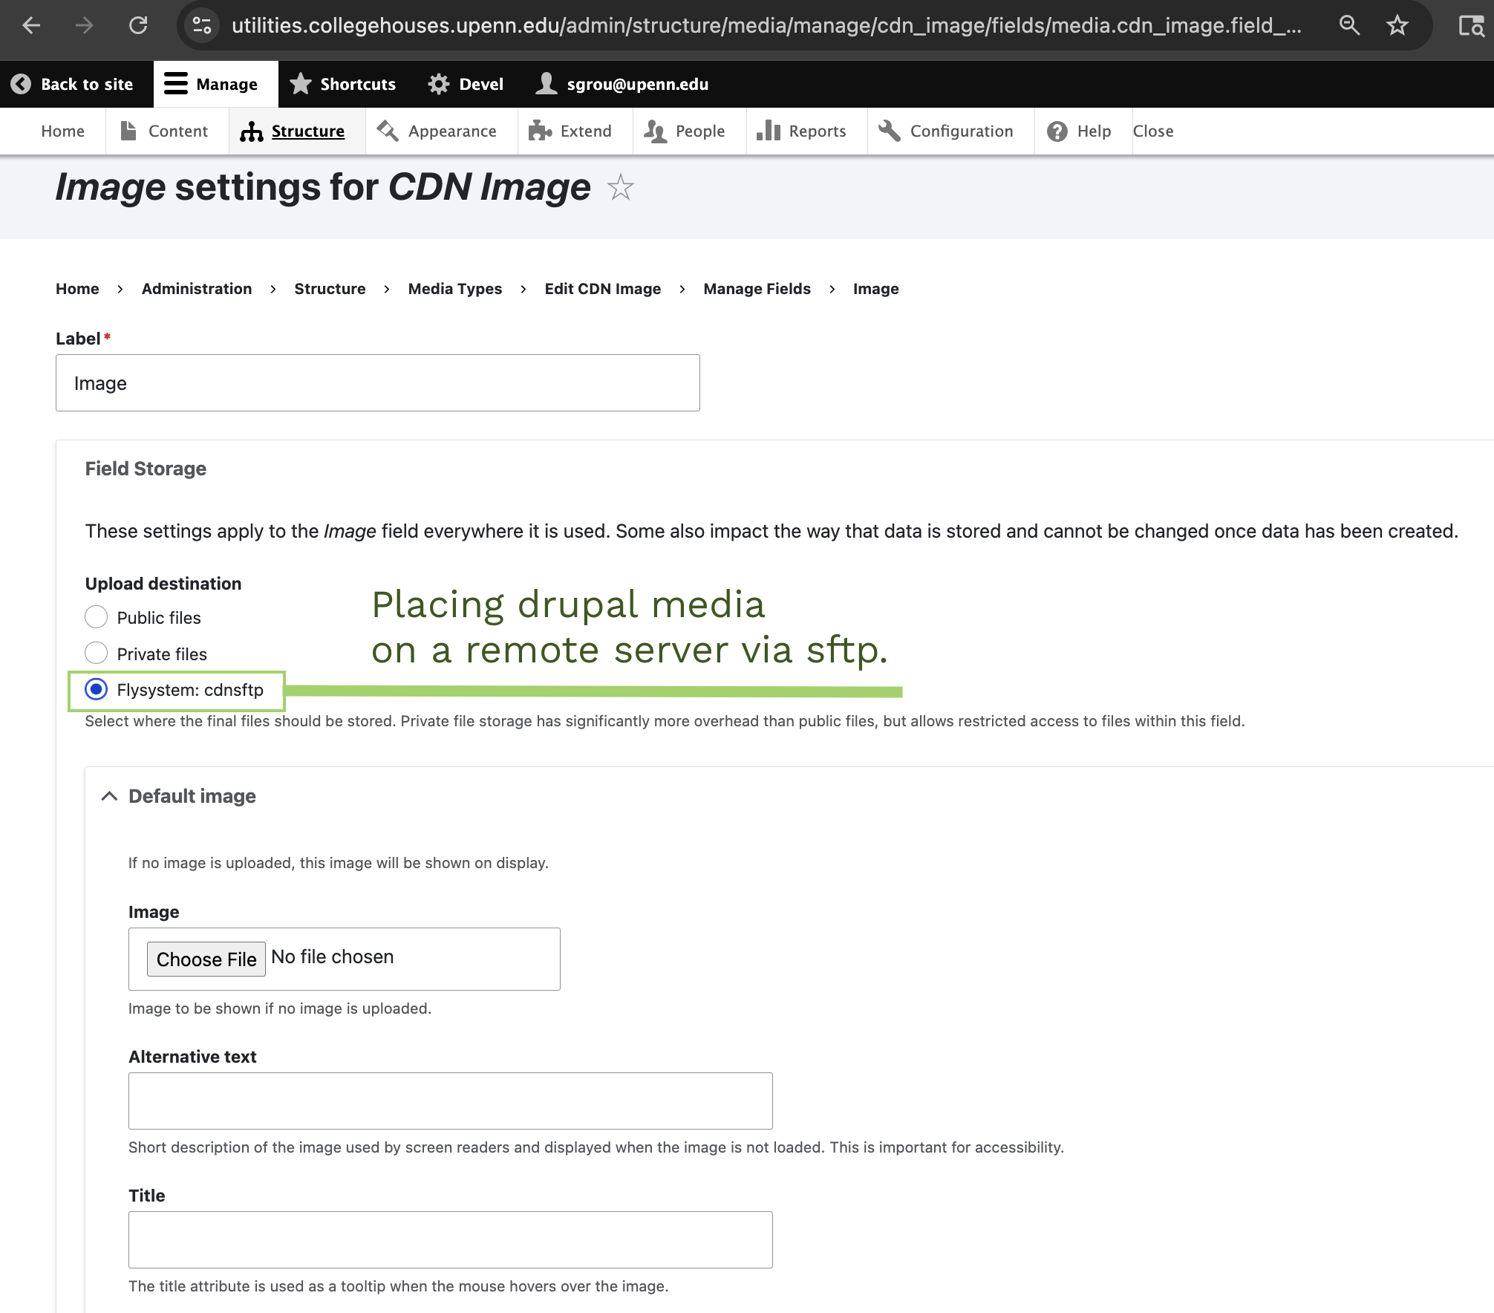The image size is (1494, 1313).
Task: Click the user silhouette icon
Action: click(546, 84)
